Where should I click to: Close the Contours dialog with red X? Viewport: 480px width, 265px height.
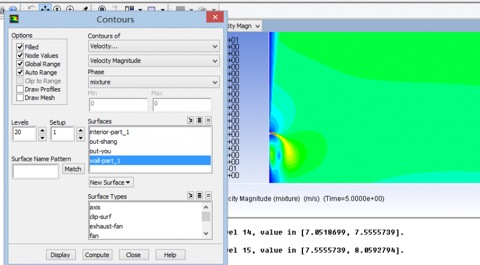[x=215, y=17]
